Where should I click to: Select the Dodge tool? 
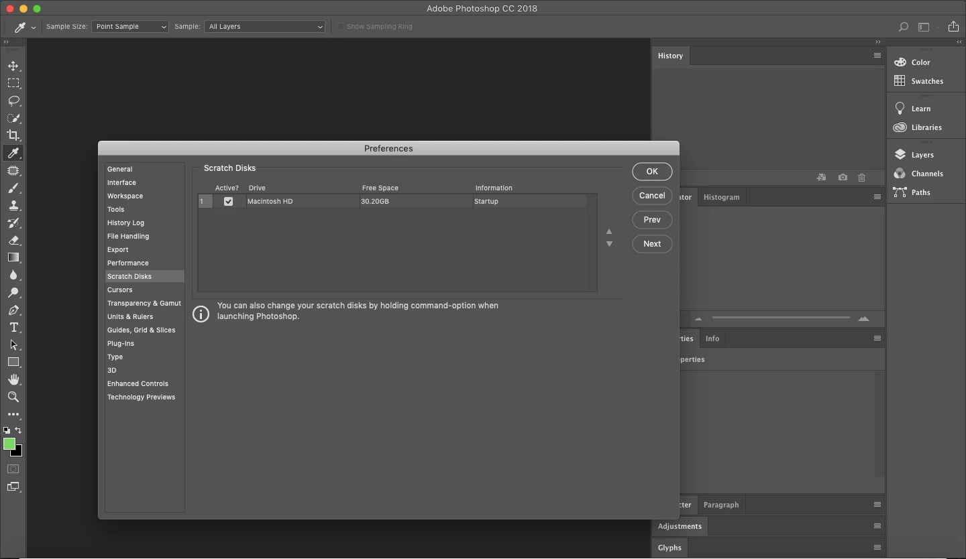tap(13, 292)
